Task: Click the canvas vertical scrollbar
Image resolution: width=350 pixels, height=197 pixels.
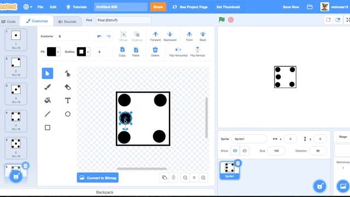Action: tap(207, 118)
